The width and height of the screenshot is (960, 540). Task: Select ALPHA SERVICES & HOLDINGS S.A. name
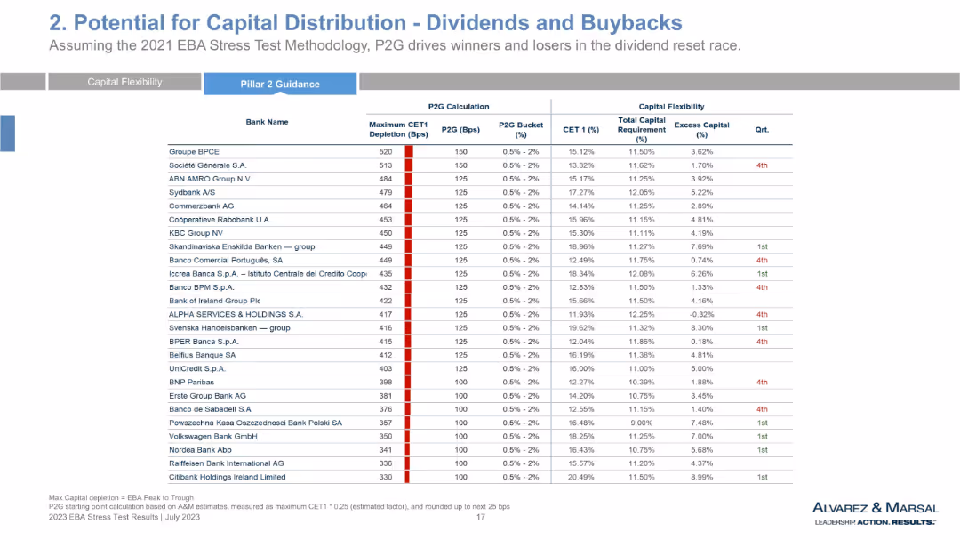[x=236, y=314]
